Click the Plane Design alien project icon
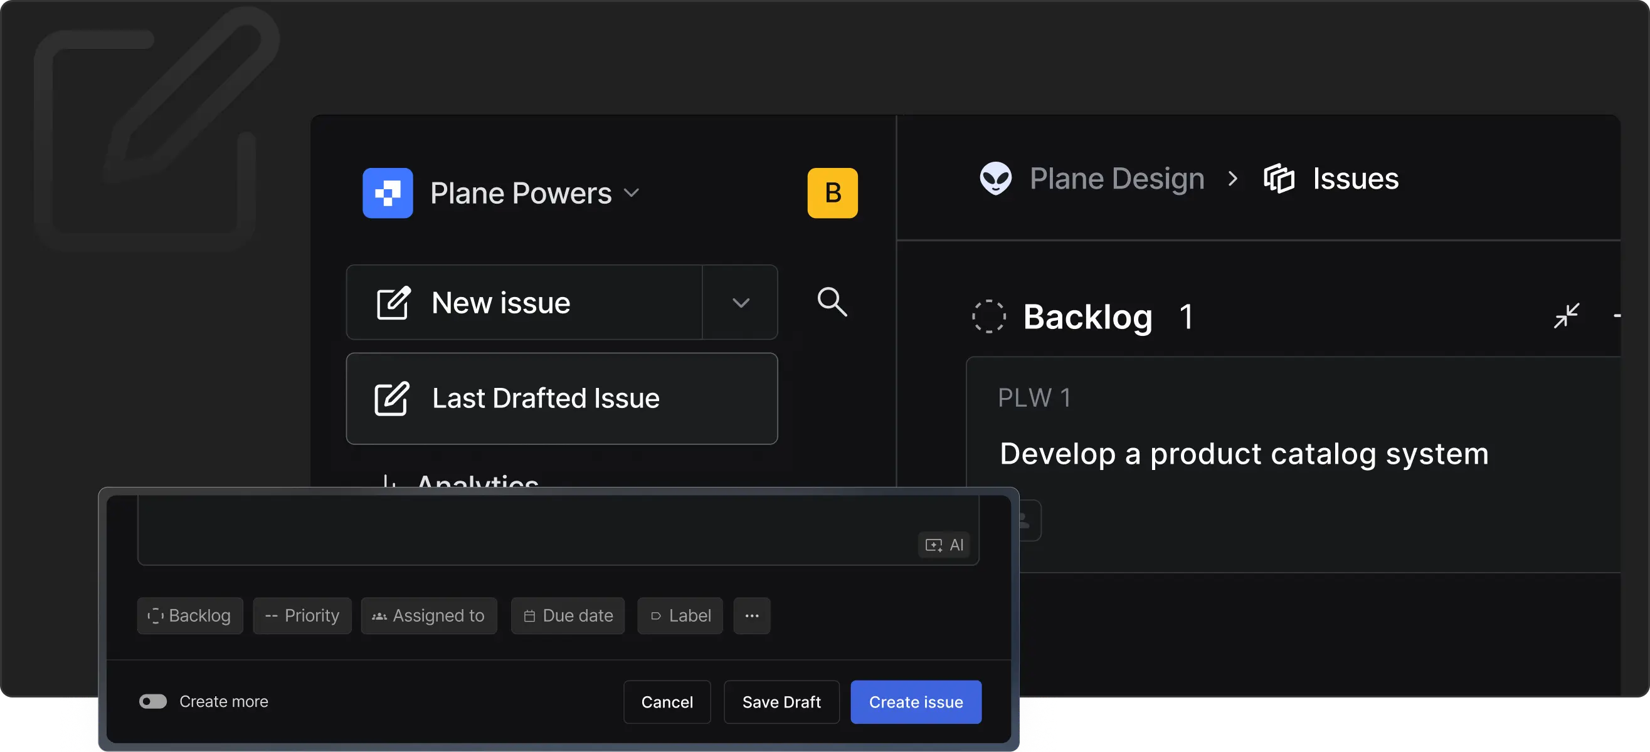1650x752 pixels. pyautogui.click(x=995, y=179)
